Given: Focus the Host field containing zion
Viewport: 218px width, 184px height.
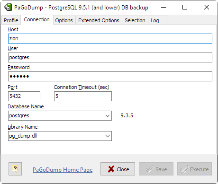Looking at the screenshot, I should [x=110, y=38].
